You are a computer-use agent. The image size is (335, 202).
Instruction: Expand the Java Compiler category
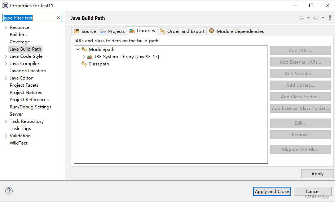[x=6, y=64]
